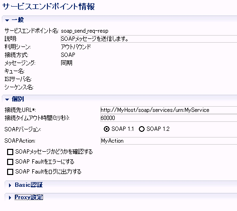237x211 pixels.
Task: Focus the 接続タイムアウト時間 field showing 60000
Action: point(169,118)
